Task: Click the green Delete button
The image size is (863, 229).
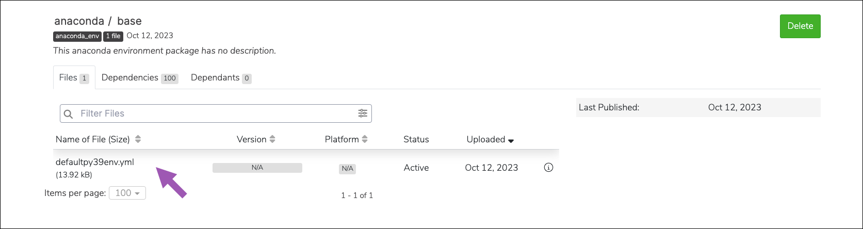Action: click(800, 26)
